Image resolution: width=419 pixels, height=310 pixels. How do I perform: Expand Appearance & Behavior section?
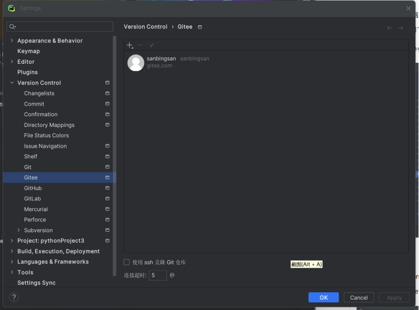12,40
